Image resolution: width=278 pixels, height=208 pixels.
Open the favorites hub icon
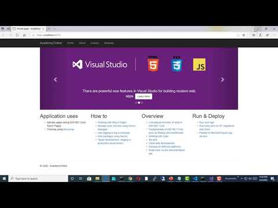click(254, 35)
